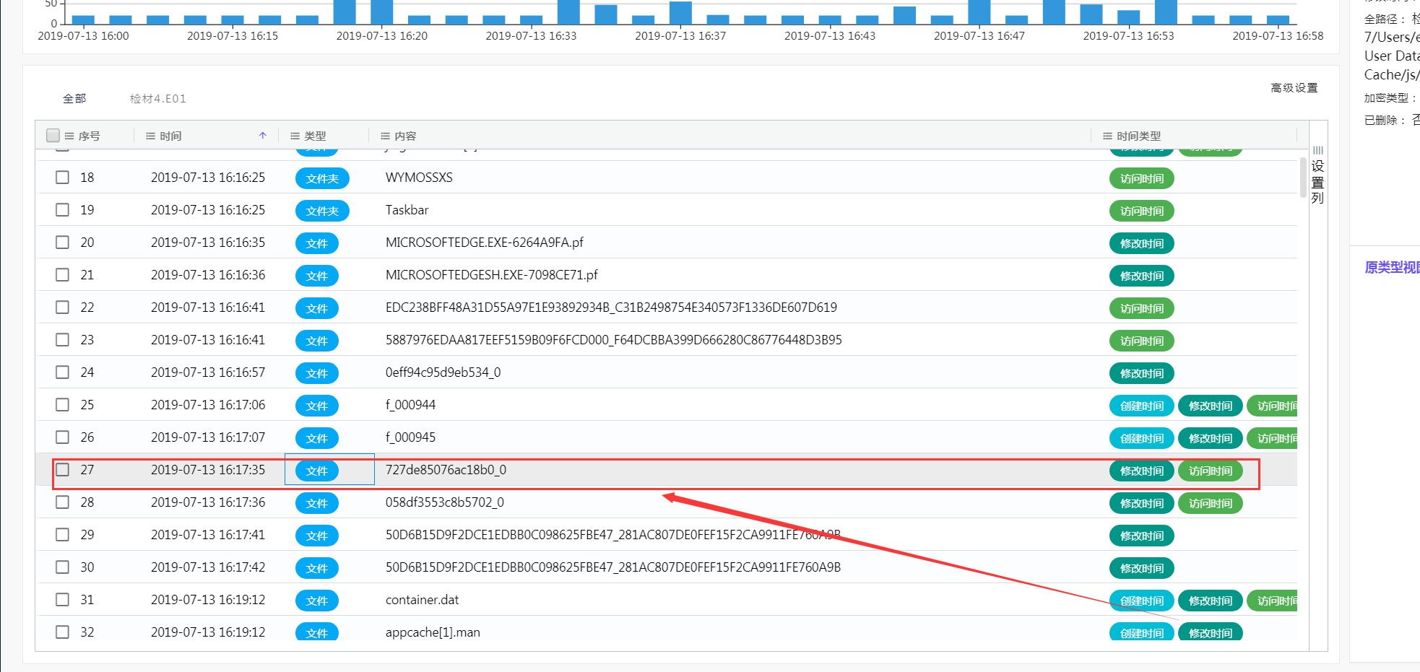Click 修改时间 tag on MICROSOFTEDGE.EXE row
1420x672 pixels.
tap(1142, 243)
